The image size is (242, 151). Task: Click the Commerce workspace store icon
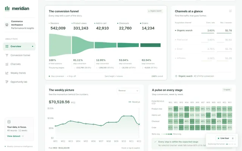[x=7, y=25]
